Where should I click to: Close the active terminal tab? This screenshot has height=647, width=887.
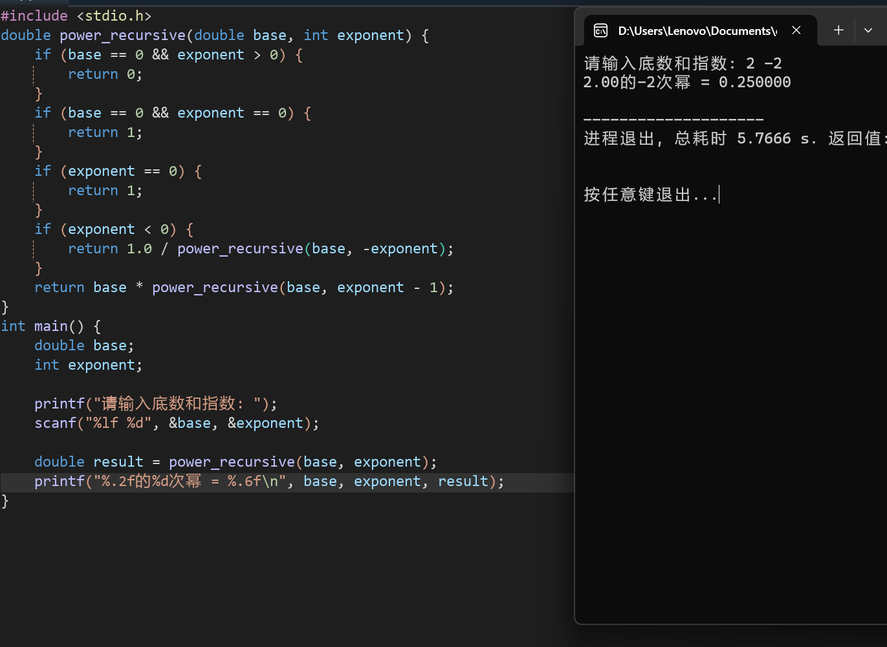point(796,30)
